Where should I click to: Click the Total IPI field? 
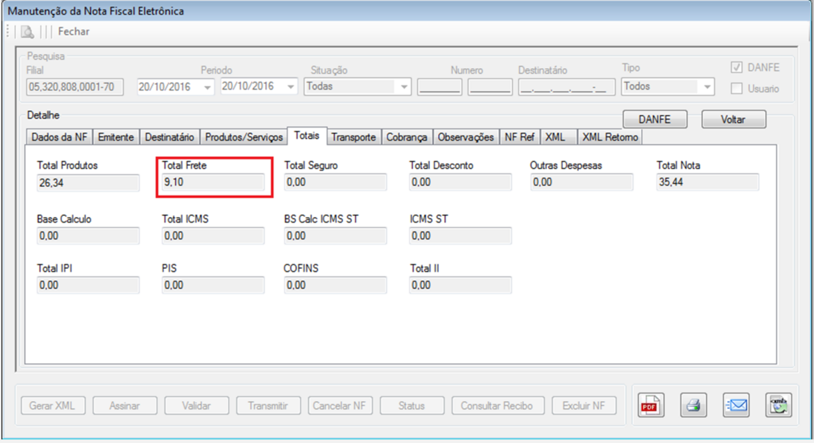pos(89,286)
